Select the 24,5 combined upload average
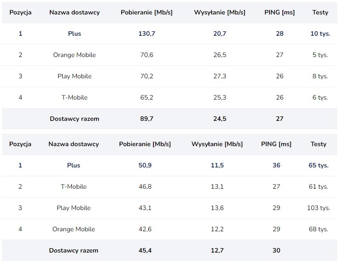This screenshot has height=263, width=339. 220,119
